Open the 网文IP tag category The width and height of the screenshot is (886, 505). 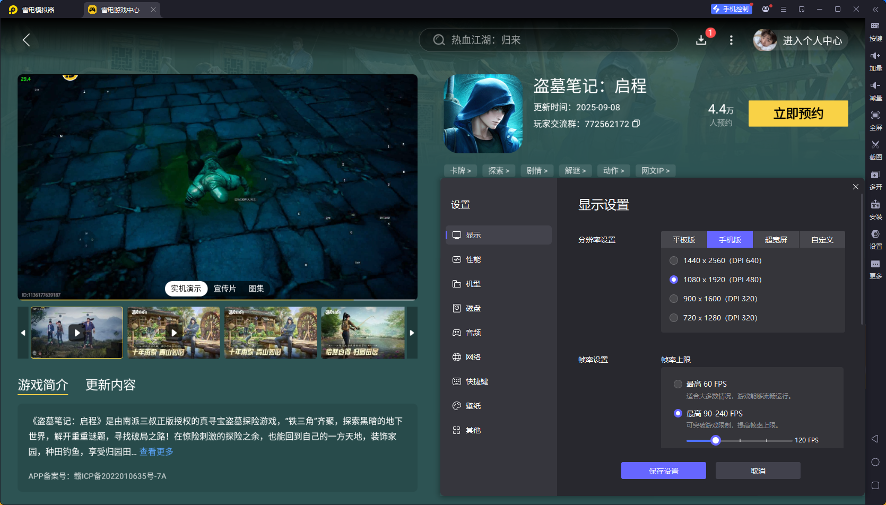(655, 170)
